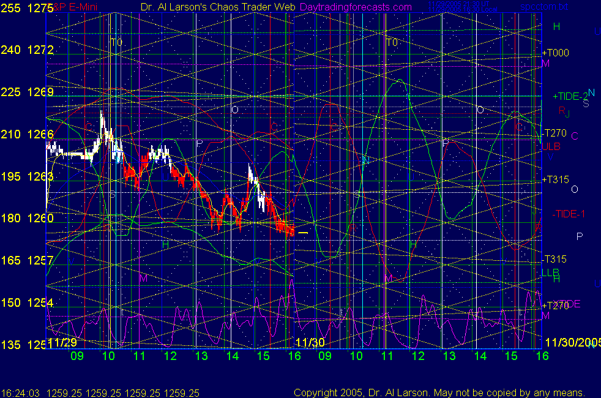This screenshot has width=601, height=398.
Task: Click the -T315 level label
Action: point(554,259)
